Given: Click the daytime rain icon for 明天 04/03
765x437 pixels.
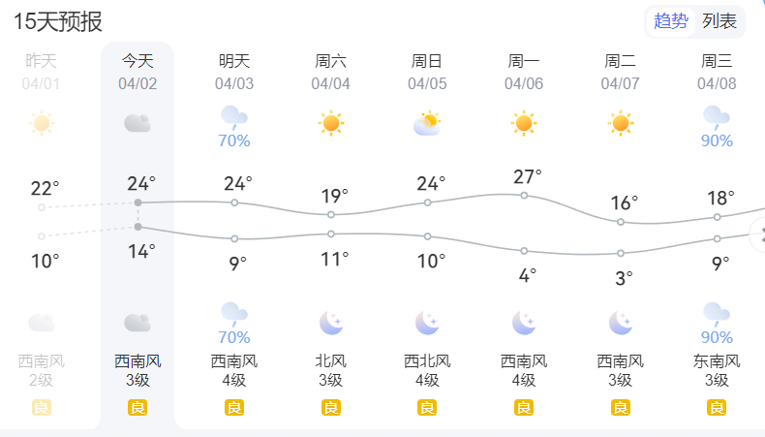Looking at the screenshot, I should (234, 118).
